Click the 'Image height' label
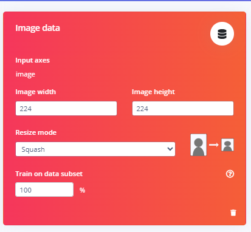251x232 pixels. 153,92
